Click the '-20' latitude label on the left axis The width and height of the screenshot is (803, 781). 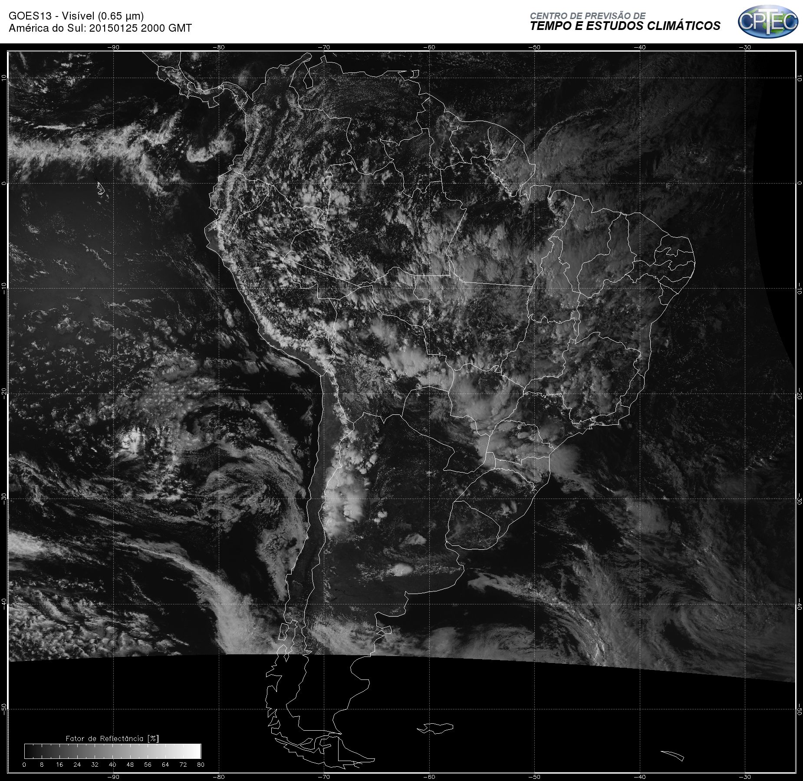coord(4,394)
